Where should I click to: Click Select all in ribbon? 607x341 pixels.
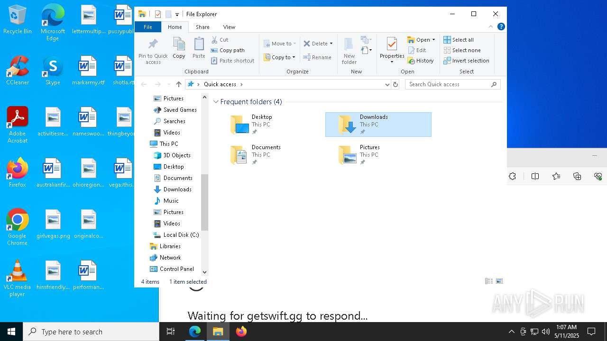click(459, 40)
